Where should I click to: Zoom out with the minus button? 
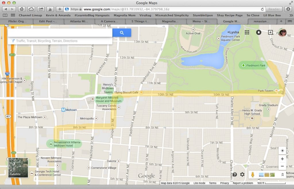282,166
